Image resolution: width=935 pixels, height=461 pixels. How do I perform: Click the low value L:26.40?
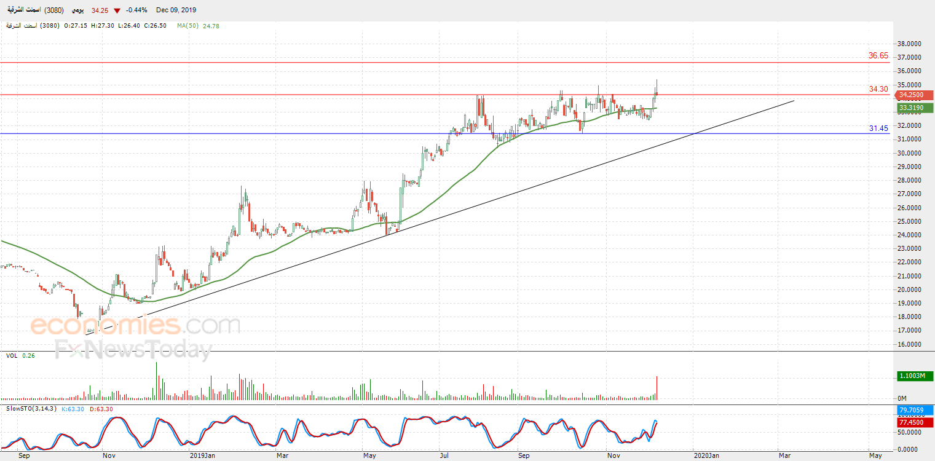[128, 26]
